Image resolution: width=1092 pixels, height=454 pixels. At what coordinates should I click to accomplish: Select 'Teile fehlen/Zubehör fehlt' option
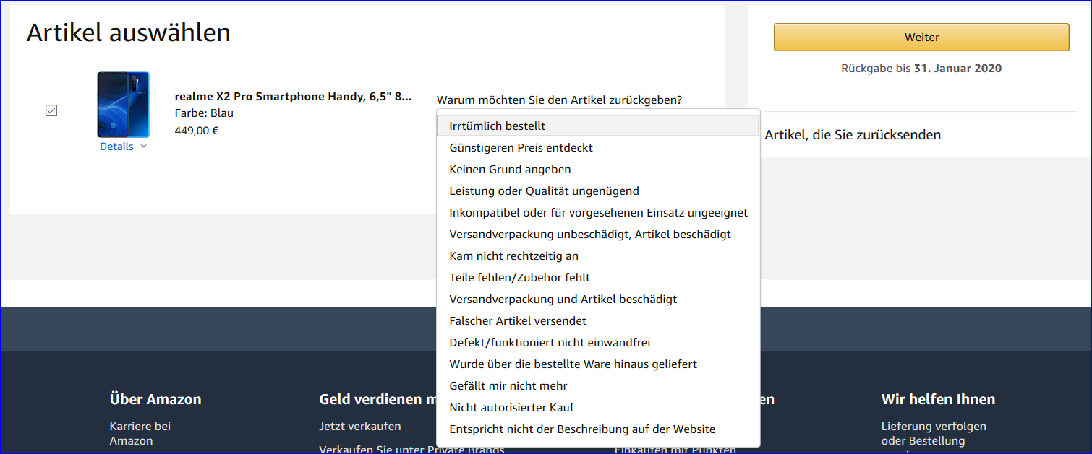tap(599, 277)
